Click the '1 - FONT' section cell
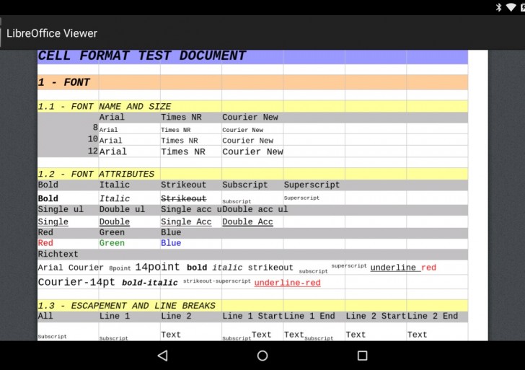Viewport: 525px width, 370px height. tap(64, 82)
